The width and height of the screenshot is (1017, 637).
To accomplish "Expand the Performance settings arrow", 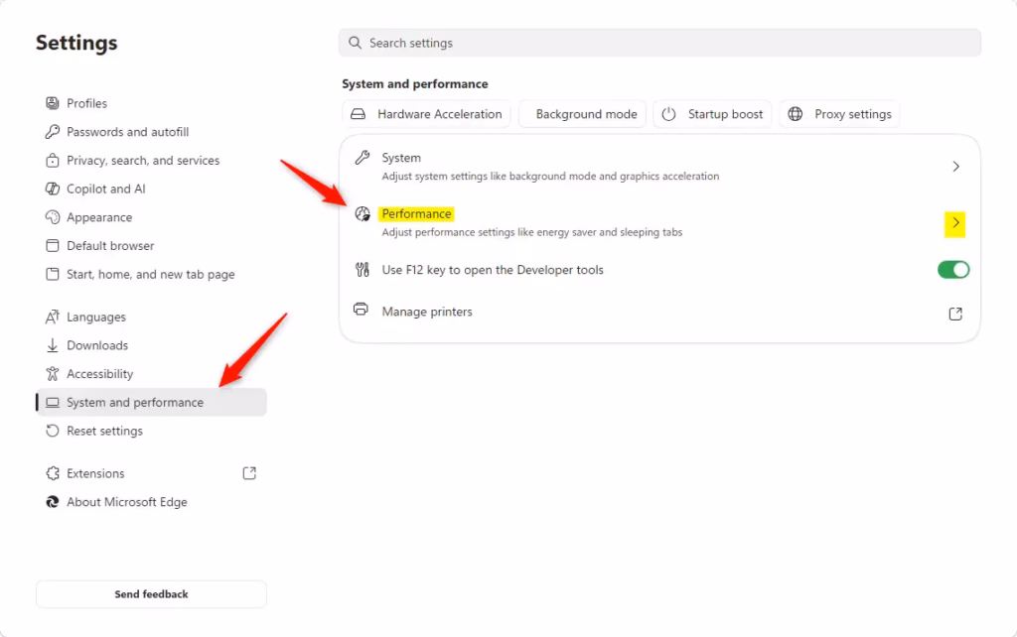I will (955, 223).
